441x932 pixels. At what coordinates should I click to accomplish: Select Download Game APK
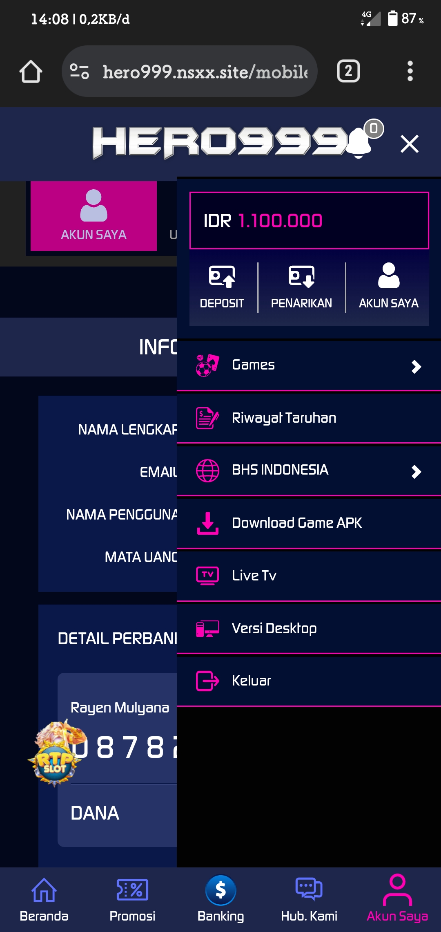click(x=296, y=523)
